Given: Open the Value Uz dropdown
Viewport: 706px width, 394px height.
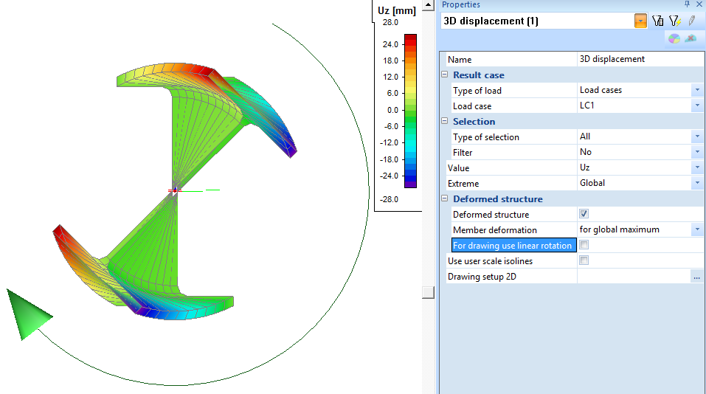Looking at the screenshot, I should (696, 168).
